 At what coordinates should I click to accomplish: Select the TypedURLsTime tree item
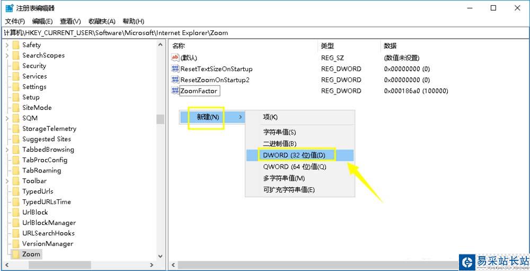(x=47, y=202)
